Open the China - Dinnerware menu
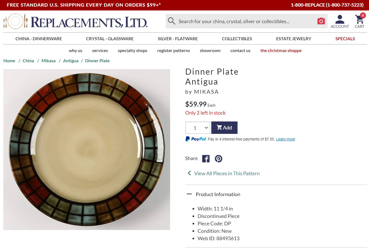This screenshot has height=249, width=369. click(x=39, y=39)
